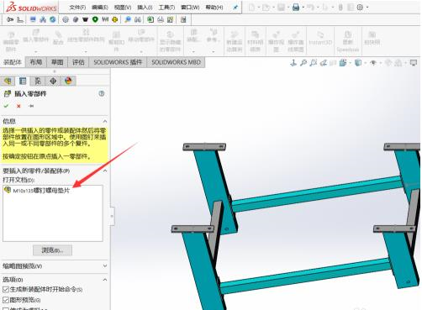Click the Options gear icon in title toolbar
This screenshot has width=422, height=310.
pyautogui.click(x=360, y=8)
